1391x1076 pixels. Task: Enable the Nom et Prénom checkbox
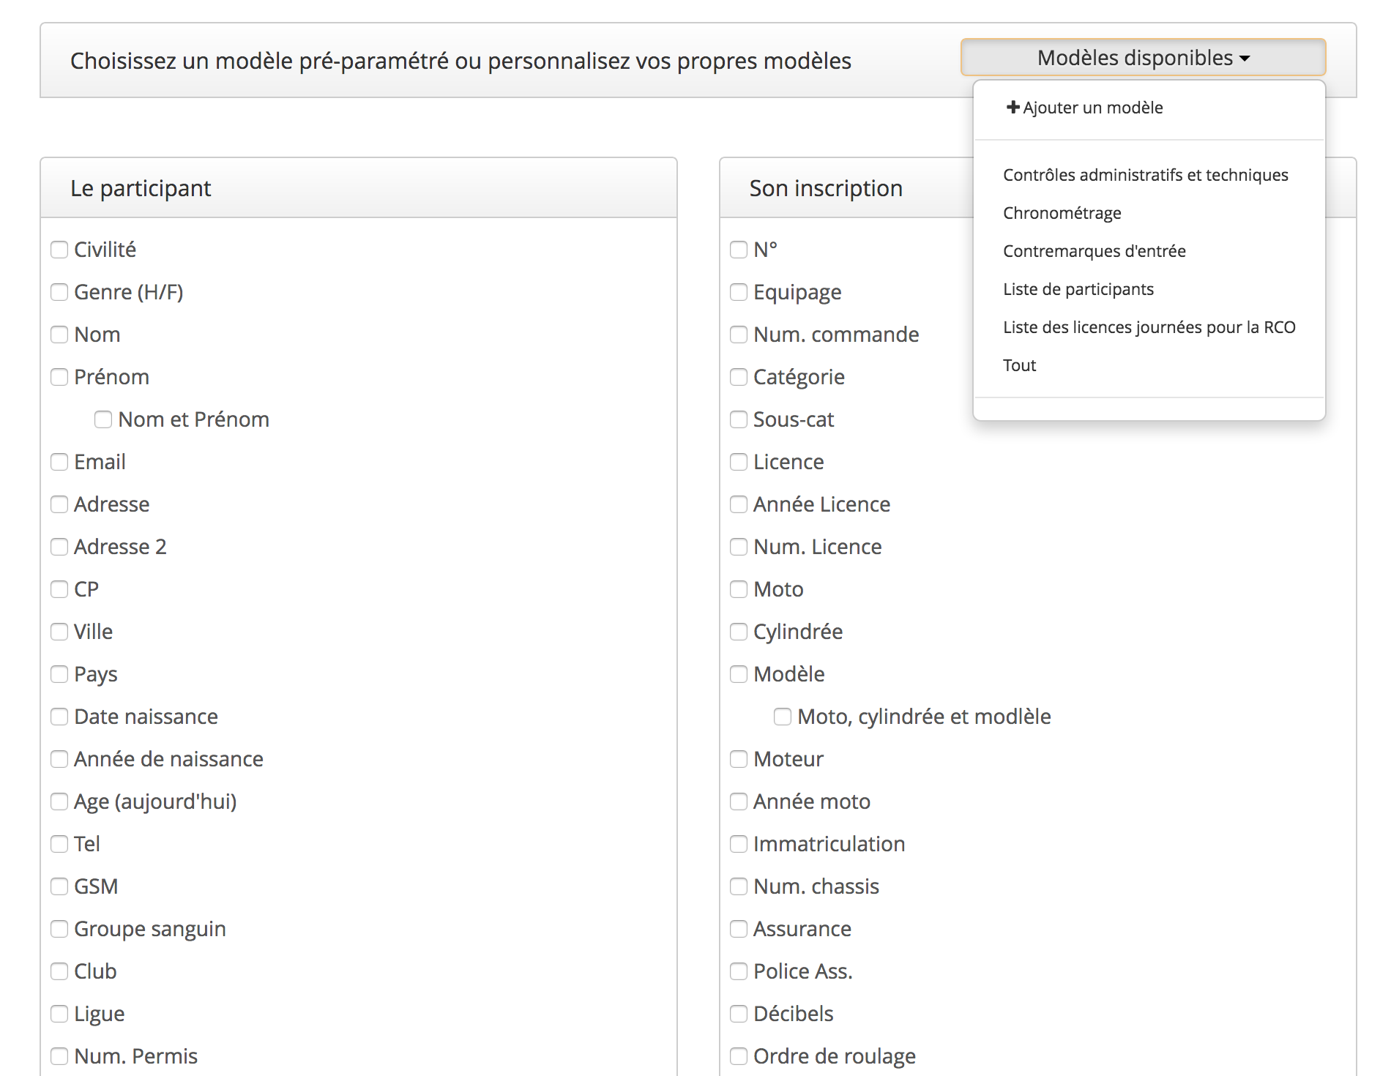pyautogui.click(x=103, y=419)
